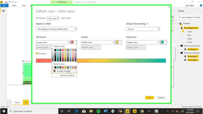The width and height of the screenshot is (203, 114).
Task: Click the Incident table icon in Fields
Action: coord(181,24)
